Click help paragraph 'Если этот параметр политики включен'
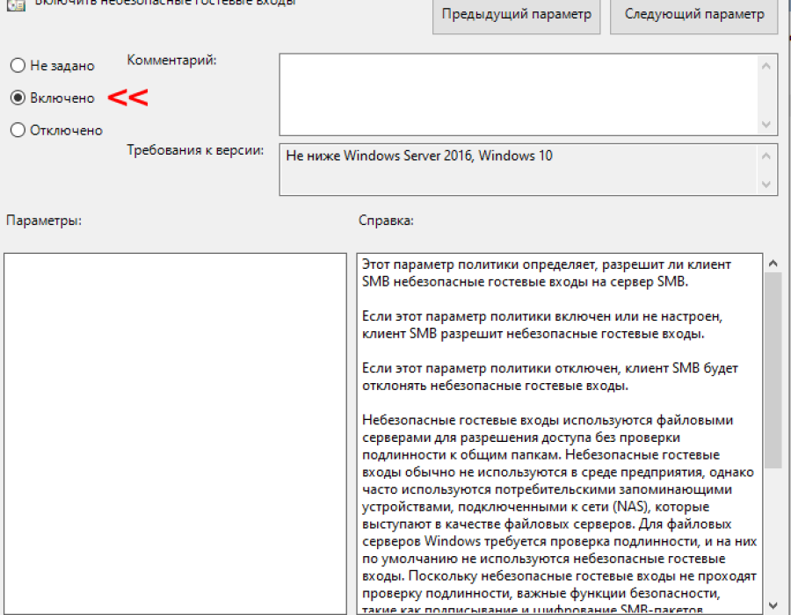This screenshot has width=791, height=615. click(x=542, y=325)
